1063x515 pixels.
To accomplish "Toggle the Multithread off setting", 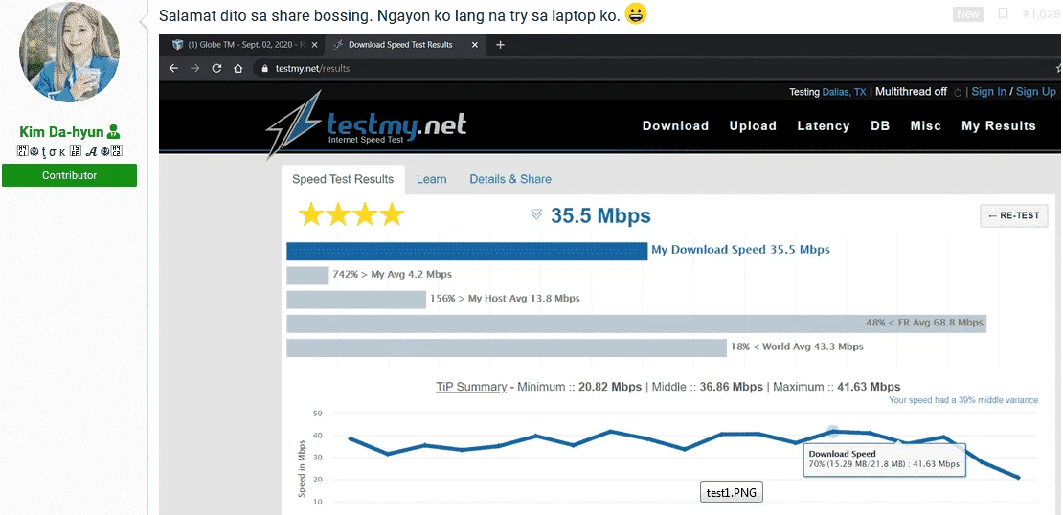I will pyautogui.click(x=911, y=92).
